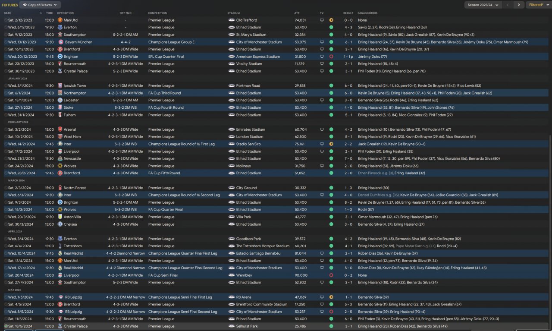The image size is (552, 331).
Task: Sort by the Opp Fmn column header
Action: 125,13
